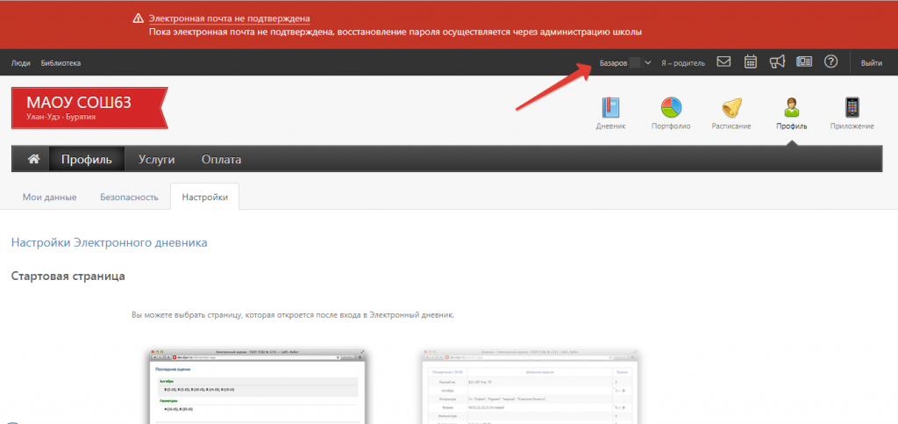Click Выйти to log out

tap(872, 63)
